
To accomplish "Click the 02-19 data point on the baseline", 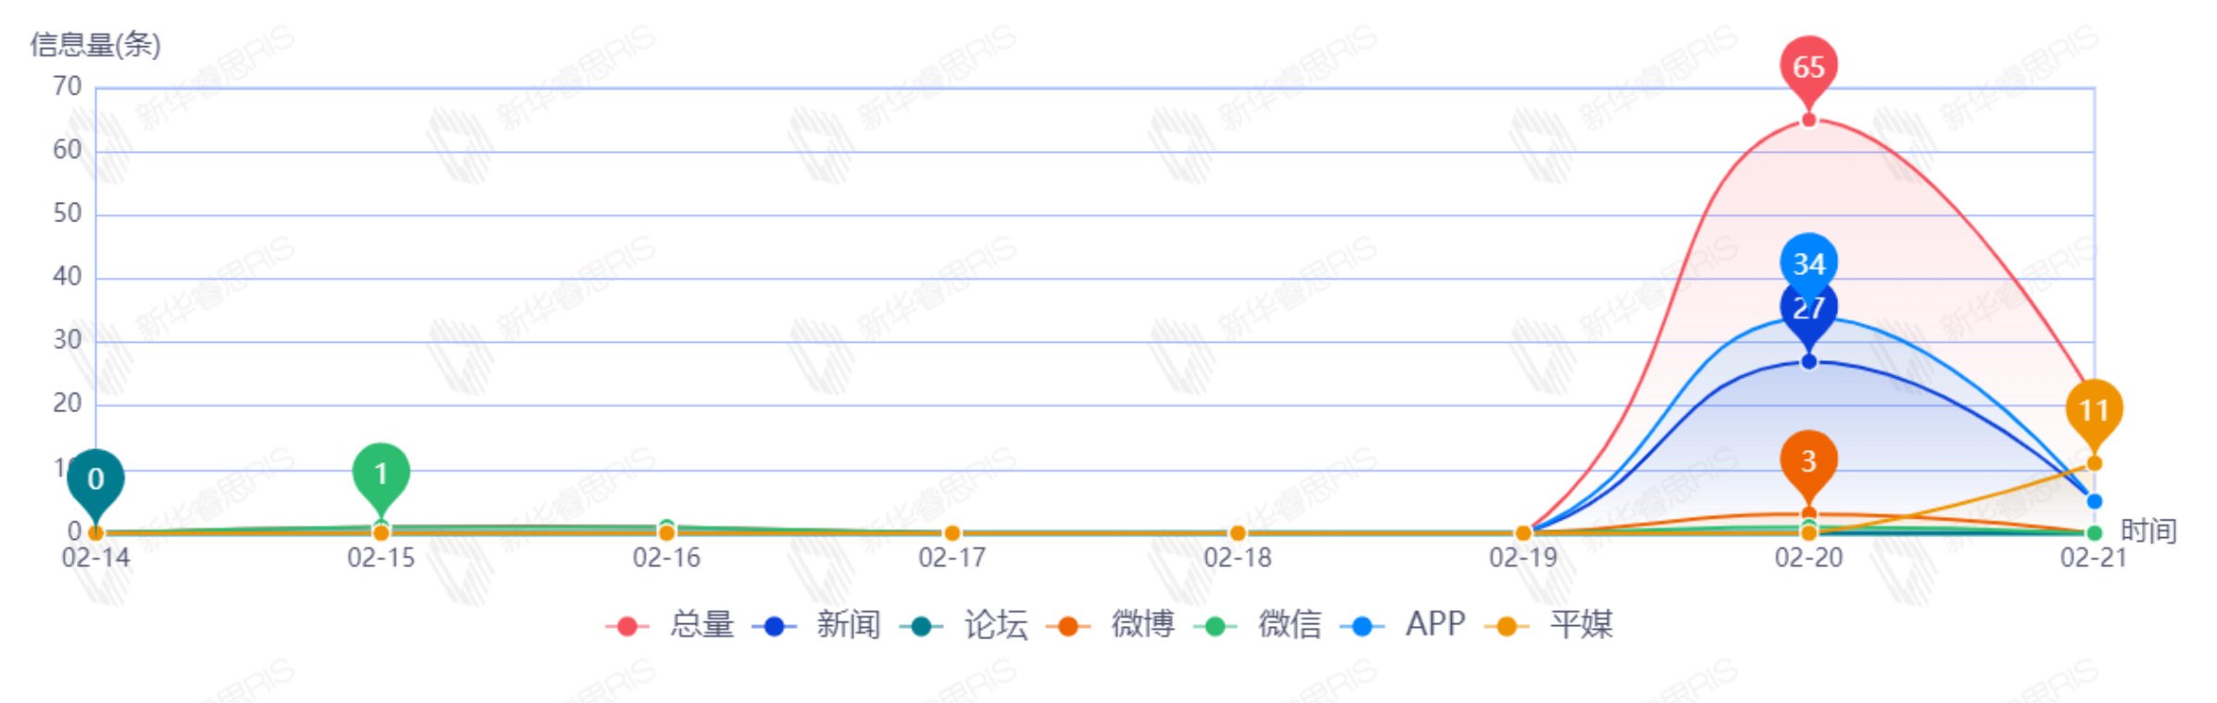I will (x=1523, y=534).
